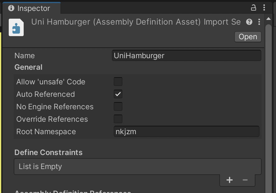Screen dimensions: 276x193
Task: Click the Inspector vertical scrollbar thumb
Action: coord(269,109)
